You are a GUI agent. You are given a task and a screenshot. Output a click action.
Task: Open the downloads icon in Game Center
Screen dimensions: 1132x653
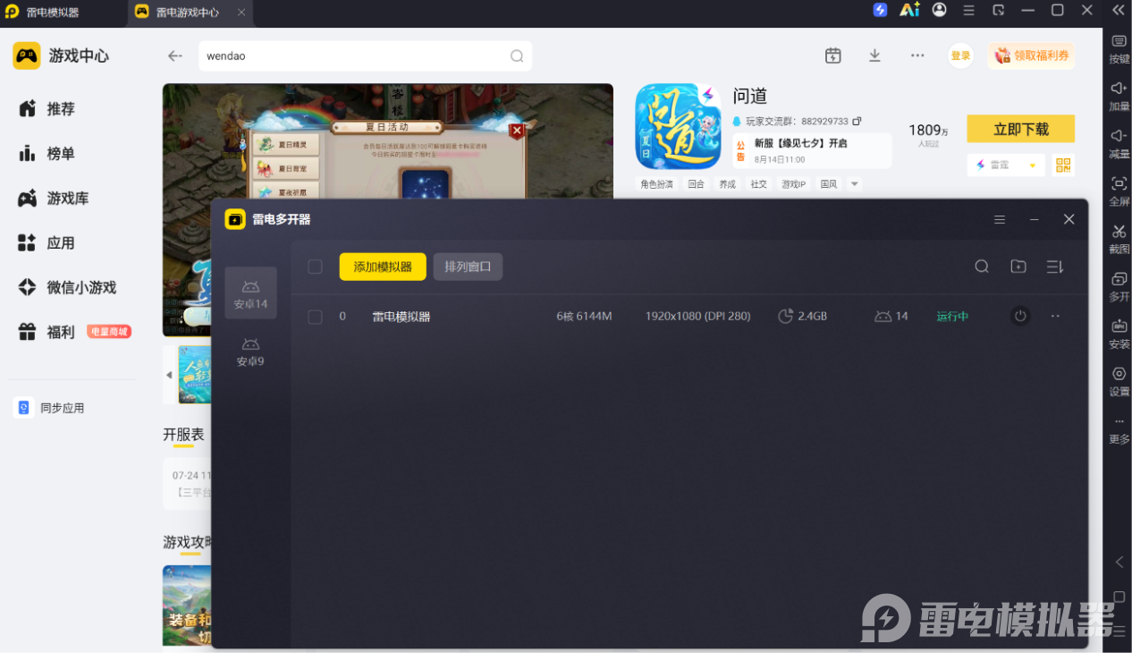coord(874,55)
